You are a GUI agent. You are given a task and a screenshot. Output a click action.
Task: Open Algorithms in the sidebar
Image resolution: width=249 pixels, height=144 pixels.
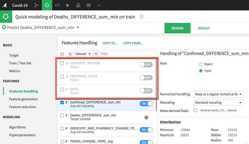(17, 127)
